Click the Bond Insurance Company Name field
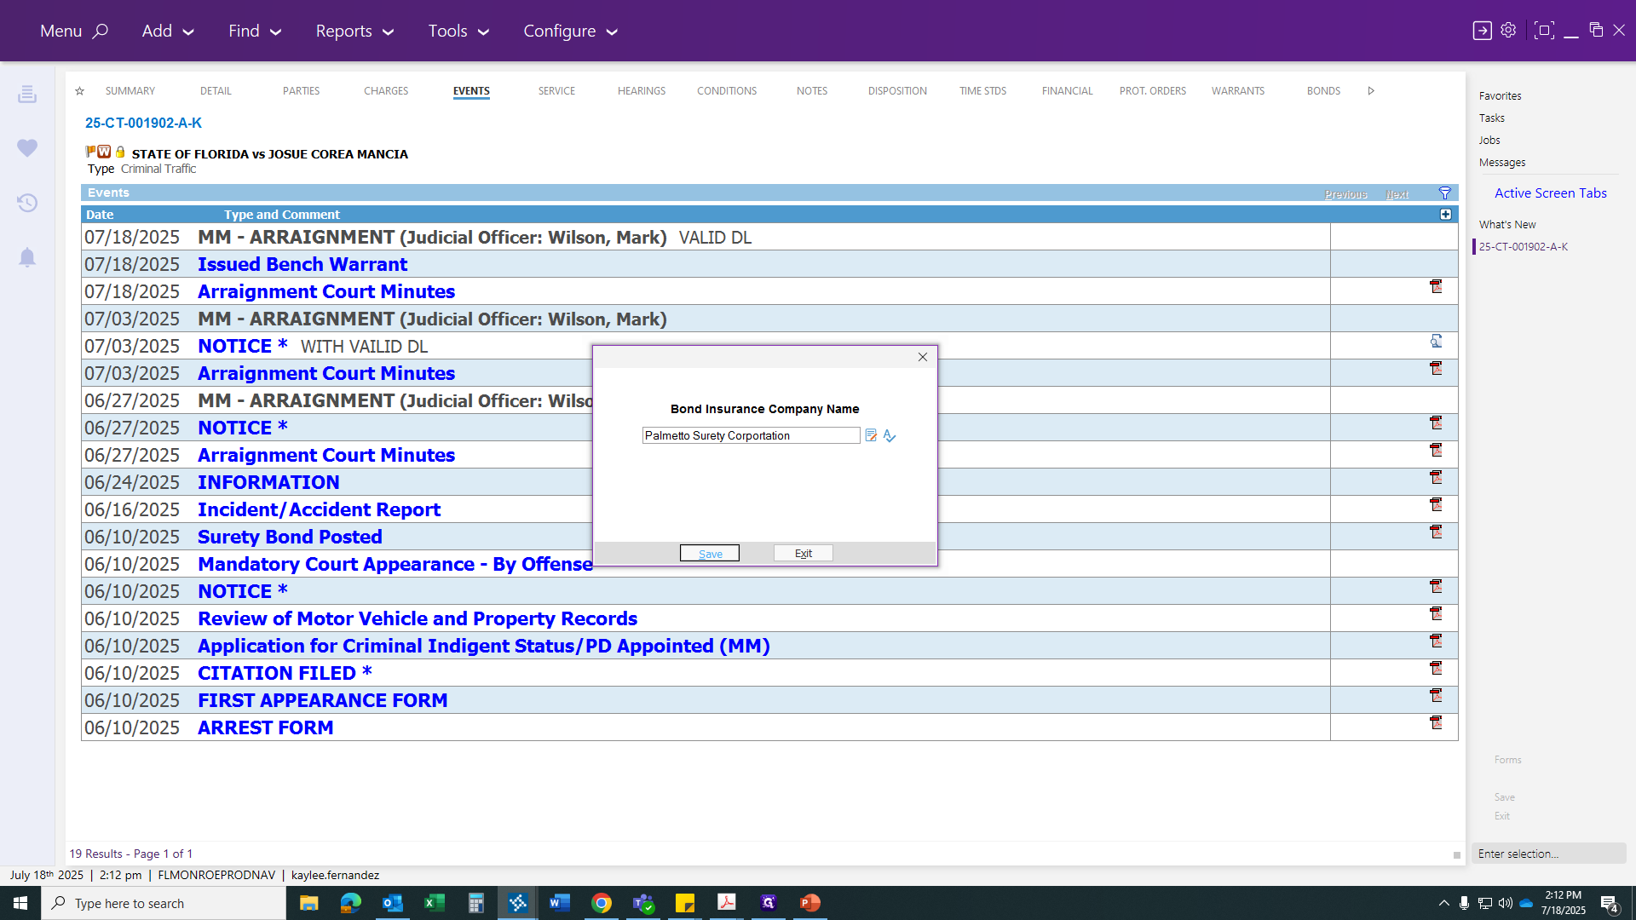This screenshot has width=1636, height=920. click(x=751, y=435)
